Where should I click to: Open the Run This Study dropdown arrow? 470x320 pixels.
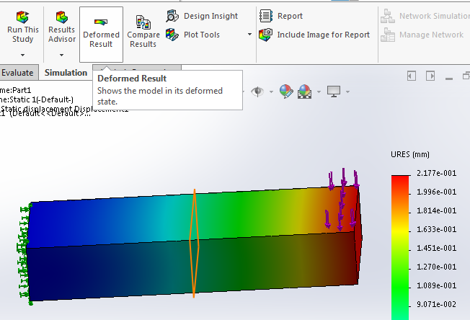(23, 55)
